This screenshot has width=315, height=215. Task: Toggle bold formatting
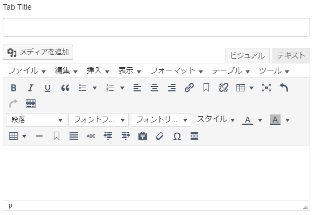click(13, 88)
